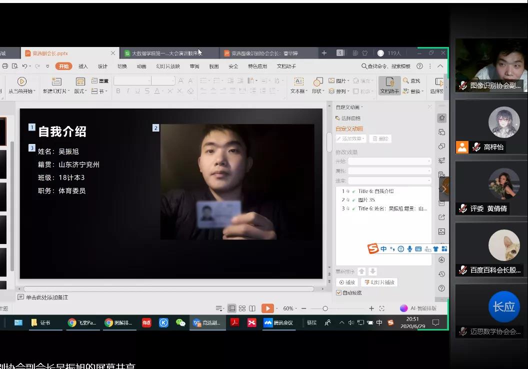Switch to normal view in status bar
Viewport: 528px width, 369px height.
point(231,308)
